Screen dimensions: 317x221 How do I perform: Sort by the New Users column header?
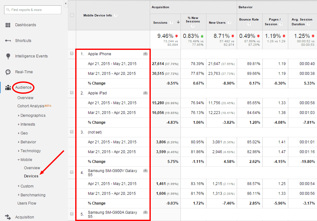(x=217, y=23)
